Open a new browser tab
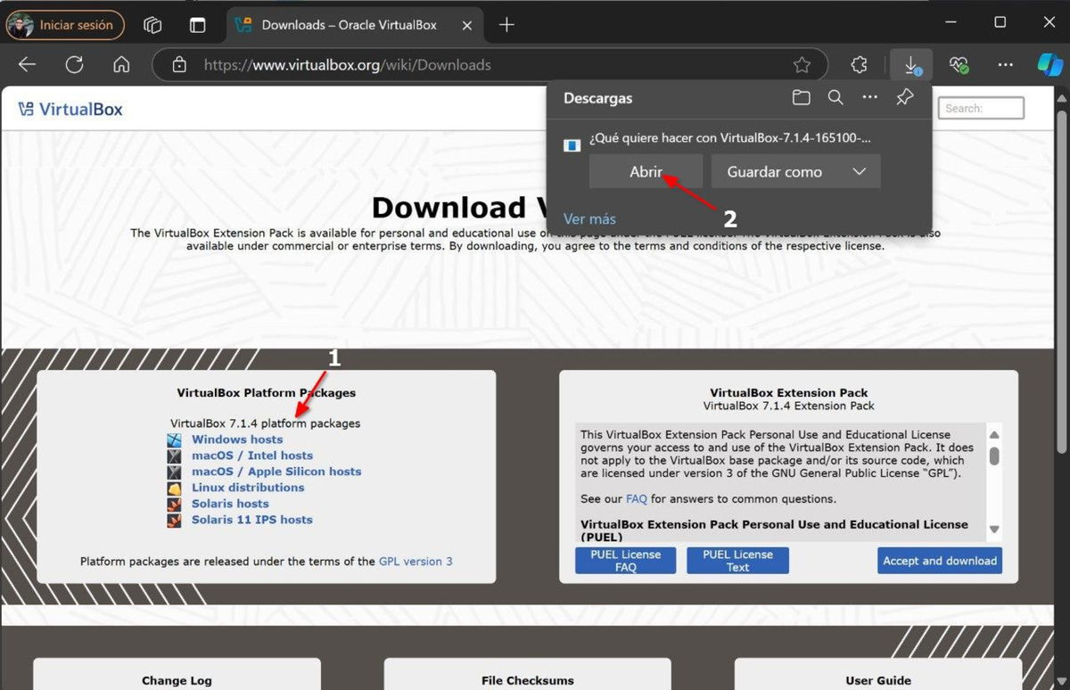 tap(506, 25)
